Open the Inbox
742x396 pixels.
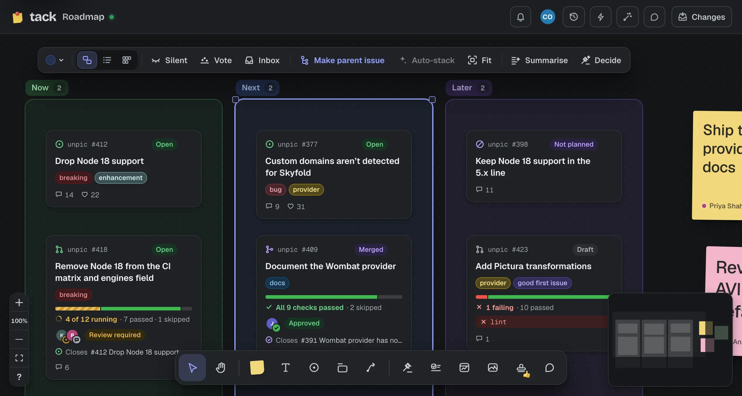point(262,60)
